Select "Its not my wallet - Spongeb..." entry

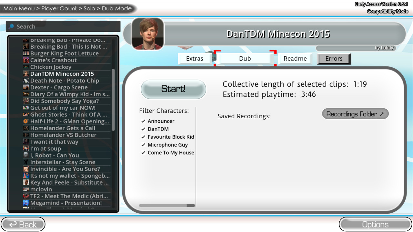(67, 176)
